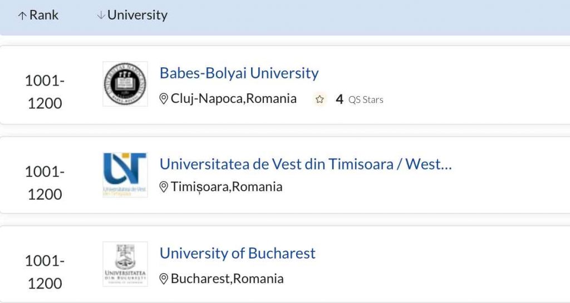Click the 1001-1200 rank of Babes-Bolyai row
570x303 pixels.
tap(45, 92)
